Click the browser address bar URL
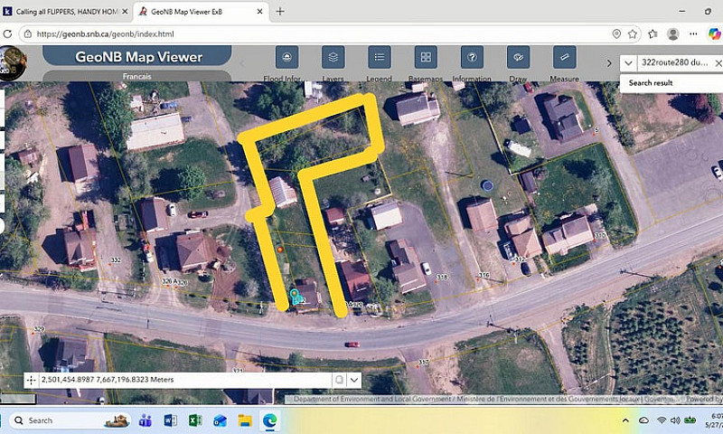This screenshot has width=723, height=434. [105, 33]
